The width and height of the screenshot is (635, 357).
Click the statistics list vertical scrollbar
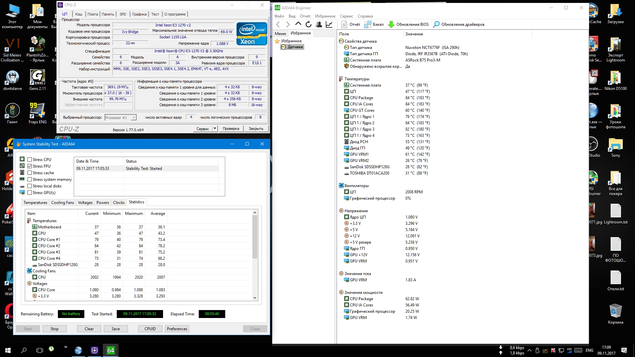click(255, 236)
